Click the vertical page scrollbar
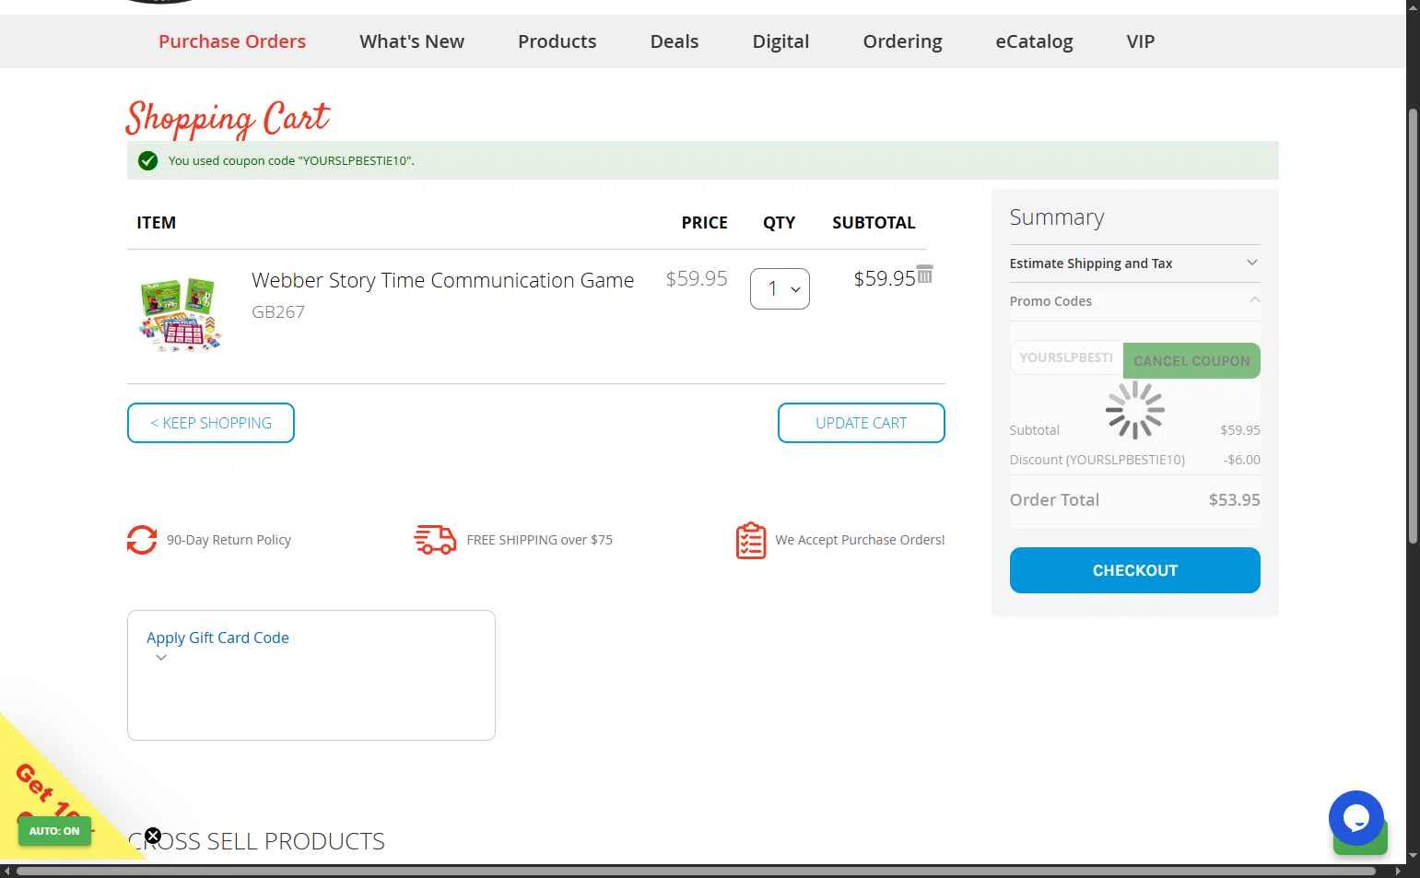This screenshot has height=878, width=1420. tap(1413, 326)
